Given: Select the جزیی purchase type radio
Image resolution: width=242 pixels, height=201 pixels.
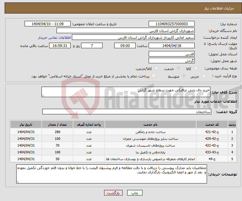Looking at the screenshot, I should [204, 76].
